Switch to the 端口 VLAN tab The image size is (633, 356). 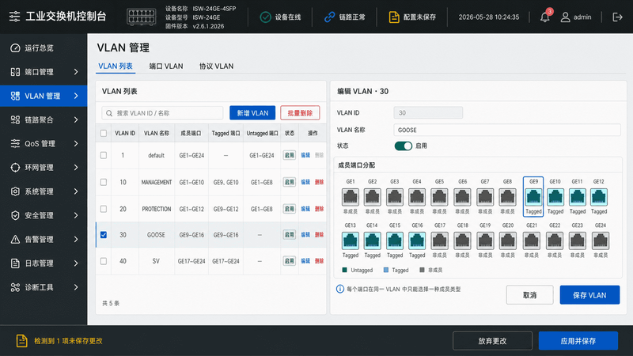[166, 66]
